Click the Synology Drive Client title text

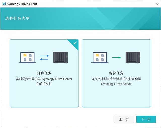coord(22,4)
